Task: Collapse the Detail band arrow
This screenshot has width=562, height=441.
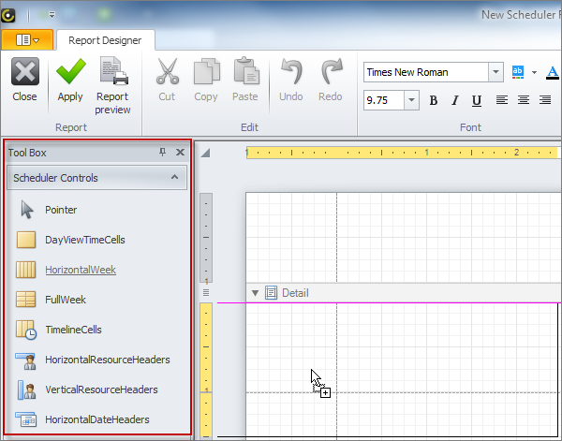Action: (x=256, y=293)
